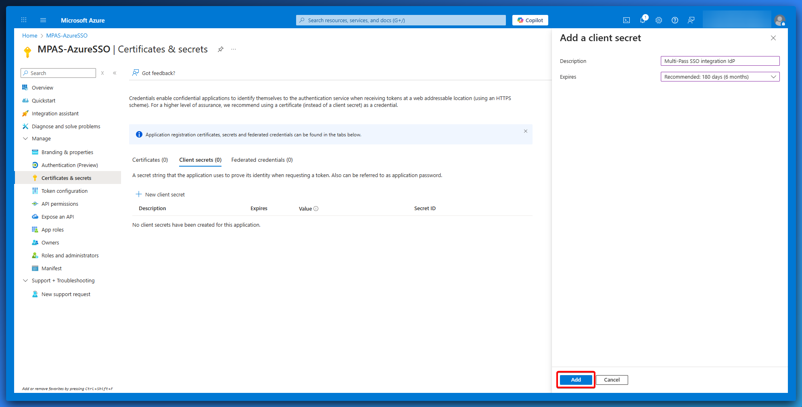Image resolution: width=802 pixels, height=407 pixels.
Task: Open Integration assistant
Action: (x=55, y=113)
